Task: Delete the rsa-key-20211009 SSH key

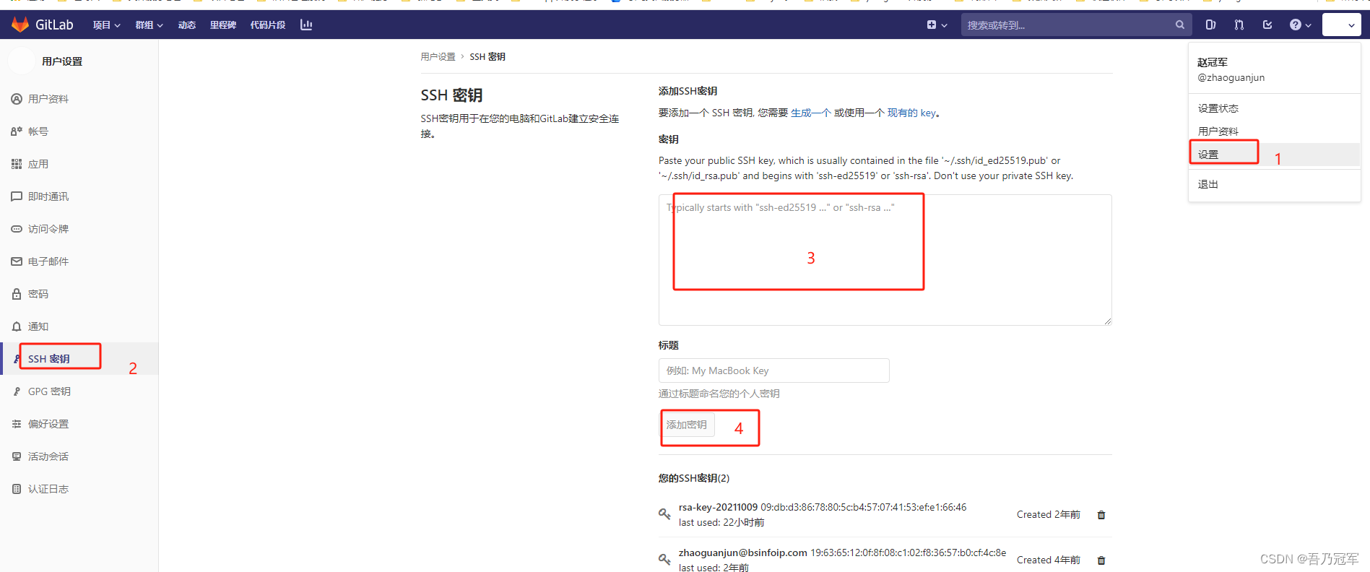Action: pos(1101,515)
